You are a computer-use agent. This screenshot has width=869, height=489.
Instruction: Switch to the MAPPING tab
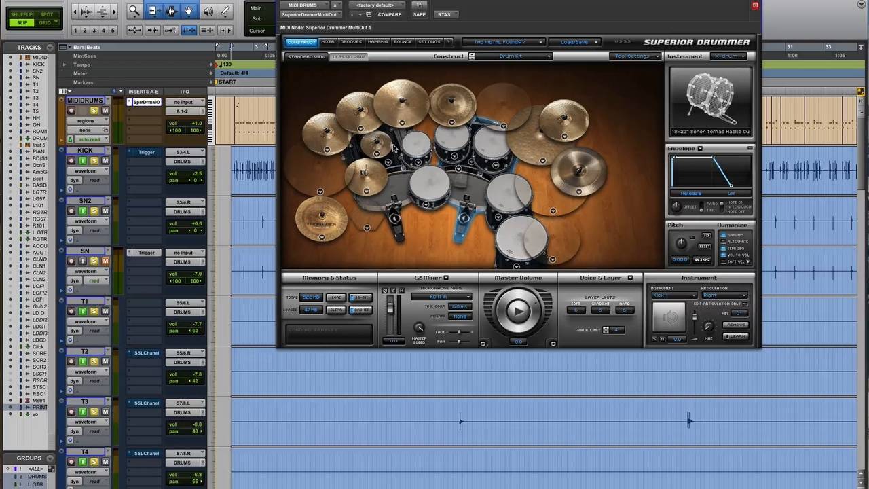click(x=377, y=42)
